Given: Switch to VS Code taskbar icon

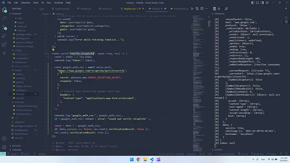Looking at the screenshot, I should 152,159.
